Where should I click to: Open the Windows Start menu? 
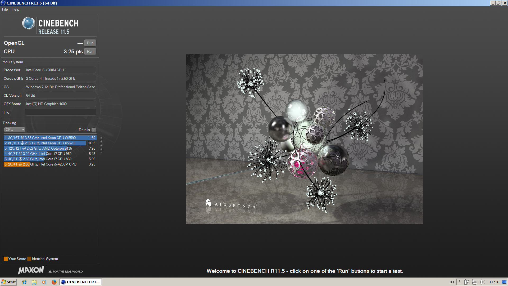coord(9,282)
